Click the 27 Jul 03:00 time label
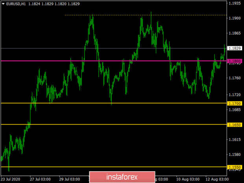The width and height of the screenshot is (244, 183). (x=40, y=179)
